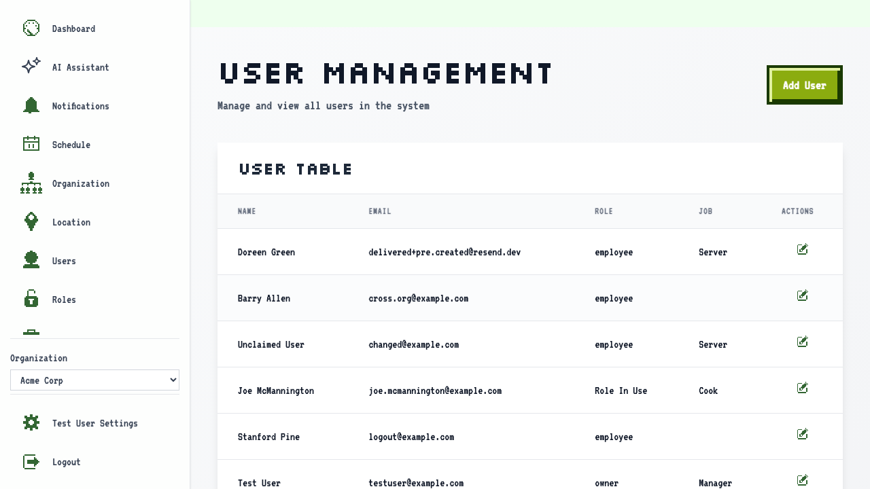The image size is (870, 489).
Task: Click the Email column header
Action: 380,211
